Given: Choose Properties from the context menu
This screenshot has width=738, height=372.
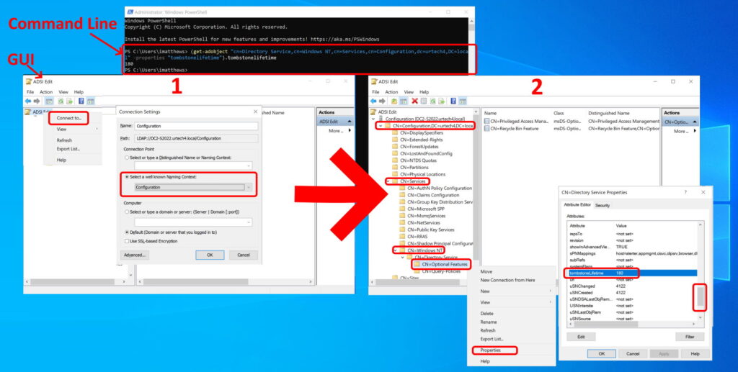Looking at the screenshot, I should (x=491, y=350).
